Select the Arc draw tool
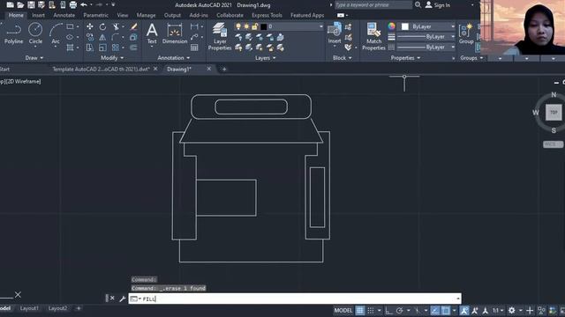 (56, 33)
